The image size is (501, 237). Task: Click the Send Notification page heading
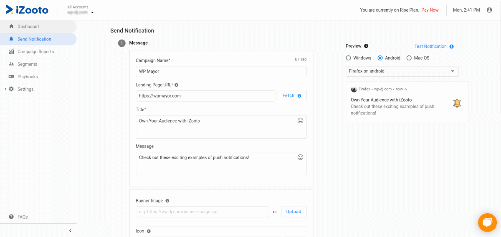(132, 31)
